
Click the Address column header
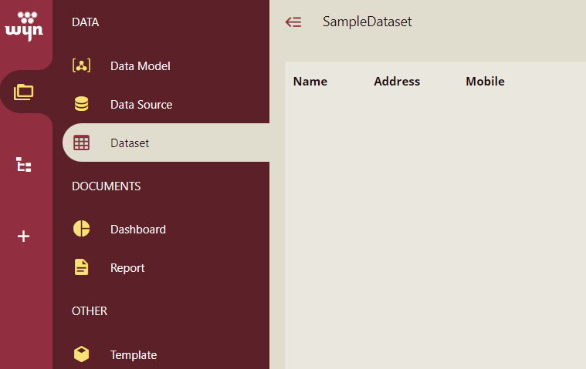(x=397, y=82)
